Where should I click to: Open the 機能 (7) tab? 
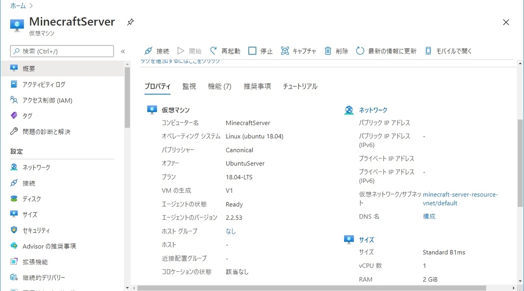[x=220, y=86]
